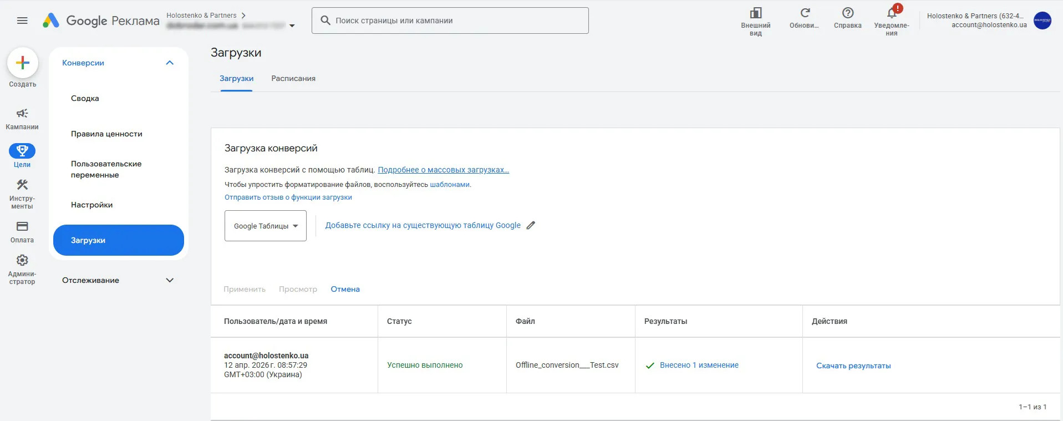This screenshot has width=1063, height=421.
Task: Open Кампании megaphone icon
Action: click(22, 113)
